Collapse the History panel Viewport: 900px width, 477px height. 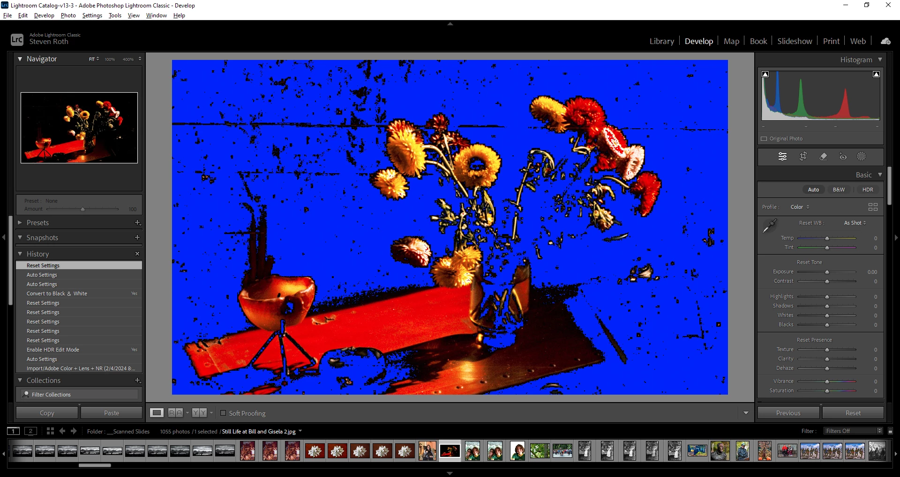[x=20, y=254]
